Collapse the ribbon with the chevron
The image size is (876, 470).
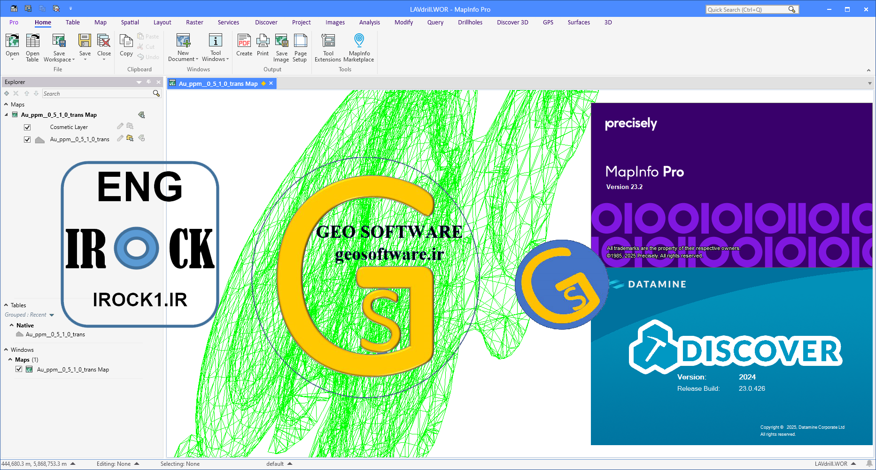pos(868,70)
